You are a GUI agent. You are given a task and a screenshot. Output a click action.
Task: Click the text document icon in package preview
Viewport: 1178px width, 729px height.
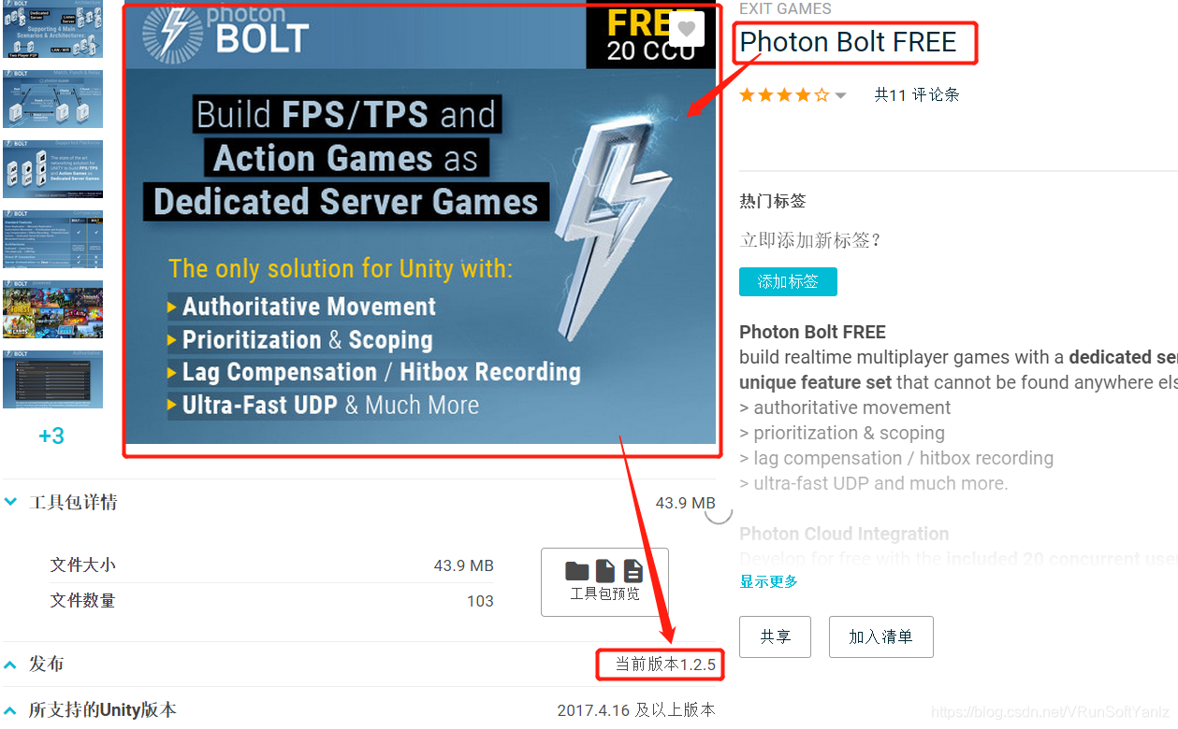[x=633, y=570]
